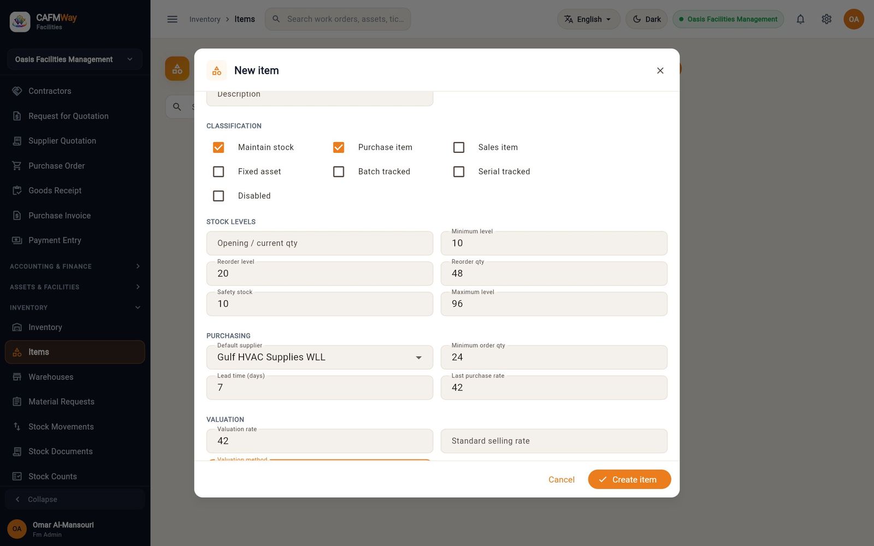Enable the Sales item checkbox
The height and width of the screenshot is (546, 874).
459,147
